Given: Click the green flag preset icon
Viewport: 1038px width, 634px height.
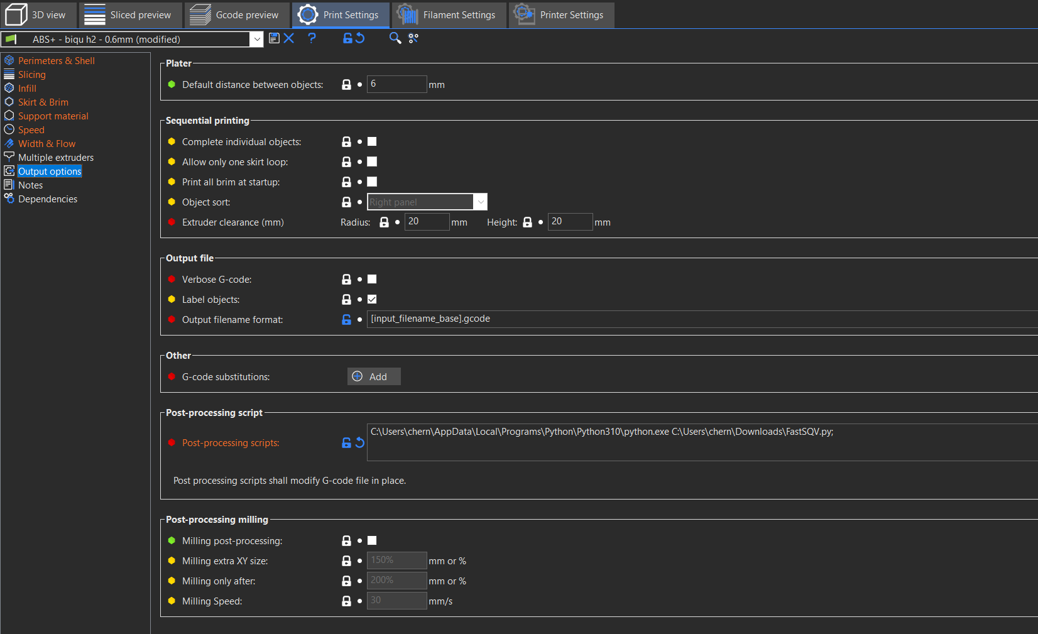Looking at the screenshot, I should (11, 39).
